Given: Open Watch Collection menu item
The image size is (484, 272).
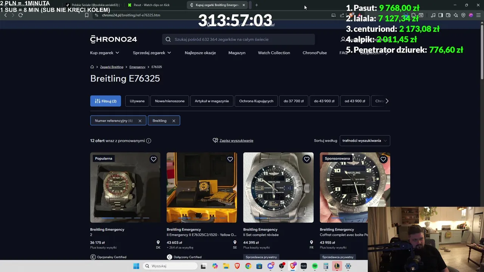Looking at the screenshot, I should [274, 53].
